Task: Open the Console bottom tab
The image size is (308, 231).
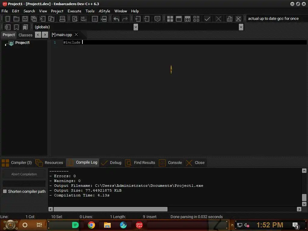Action: click(171, 163)
